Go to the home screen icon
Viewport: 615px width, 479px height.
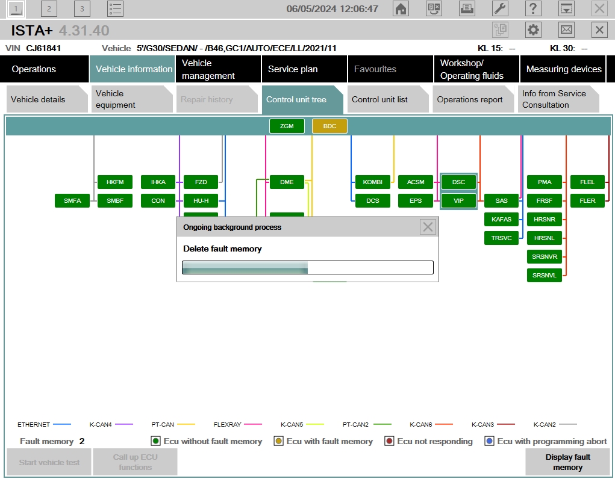(401, 8)
